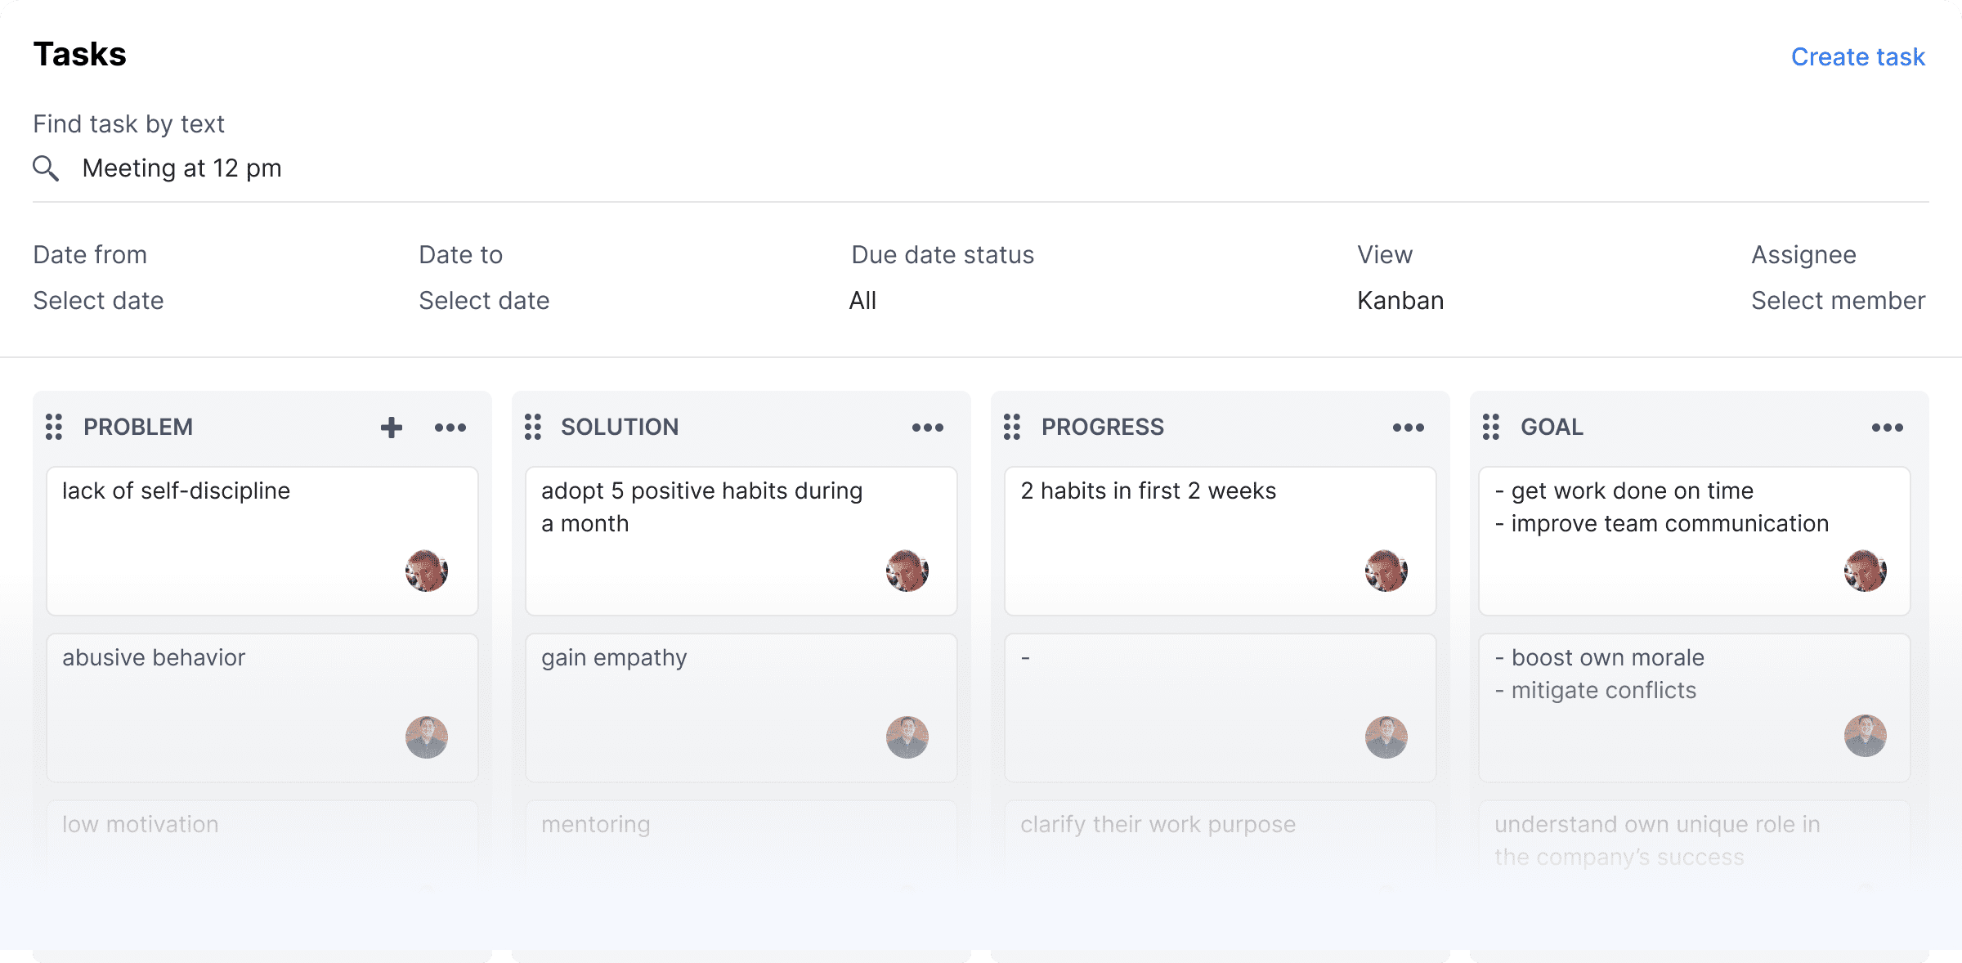Open the SOLUTION column options menu
The width and height of the screenshot is (1962, 963).
(x=929, y=427)
